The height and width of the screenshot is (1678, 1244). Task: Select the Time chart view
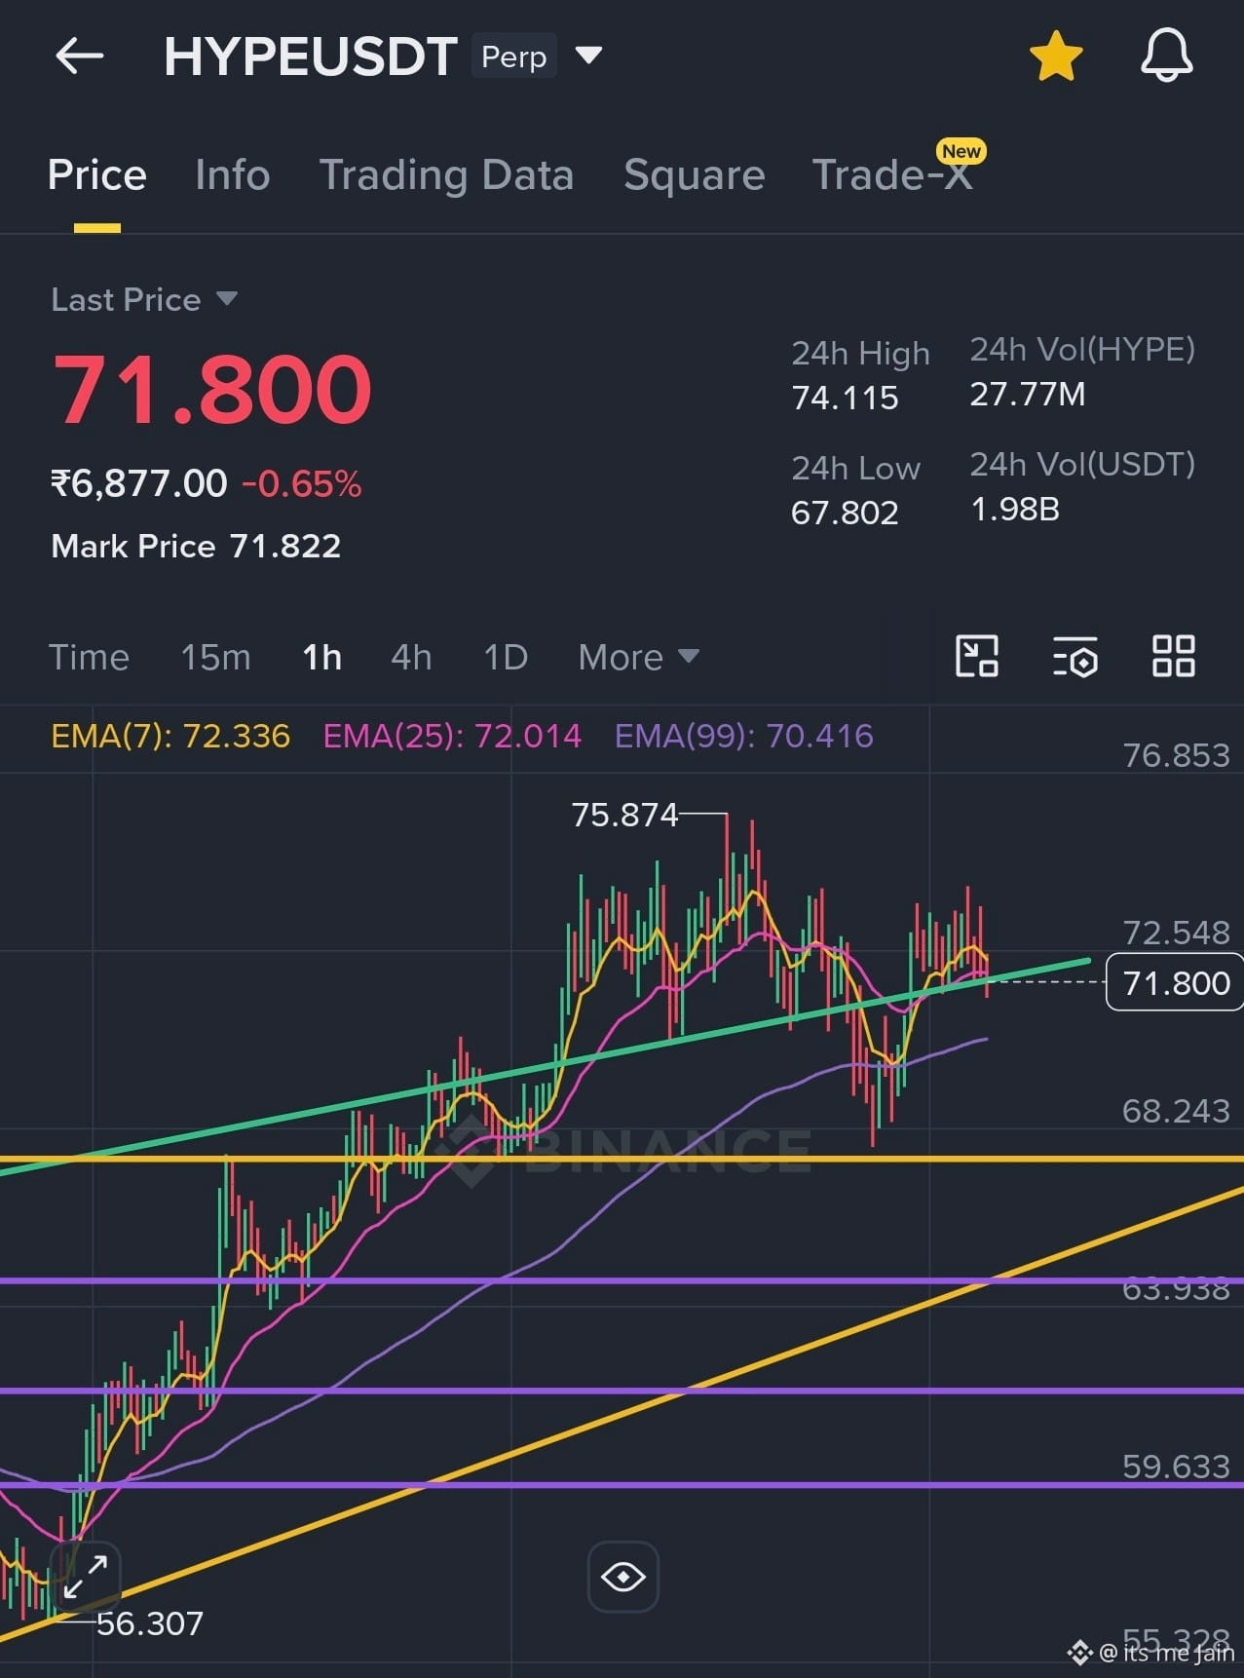(89, 657)
